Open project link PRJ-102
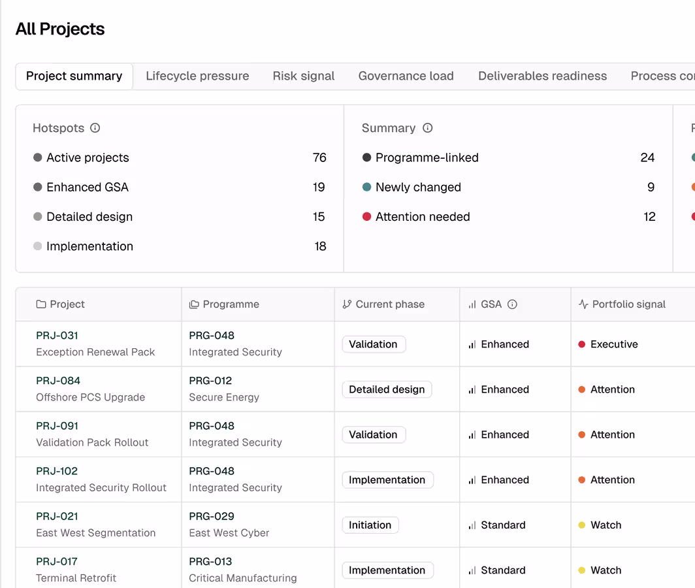The height and width of the screenshot is (588, 695). tap(57, 471)
